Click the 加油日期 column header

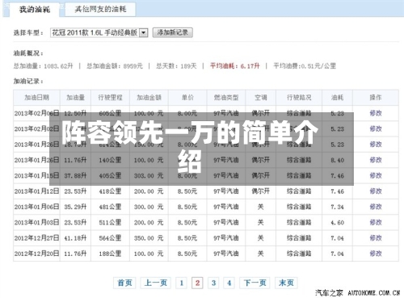(36, 98)
